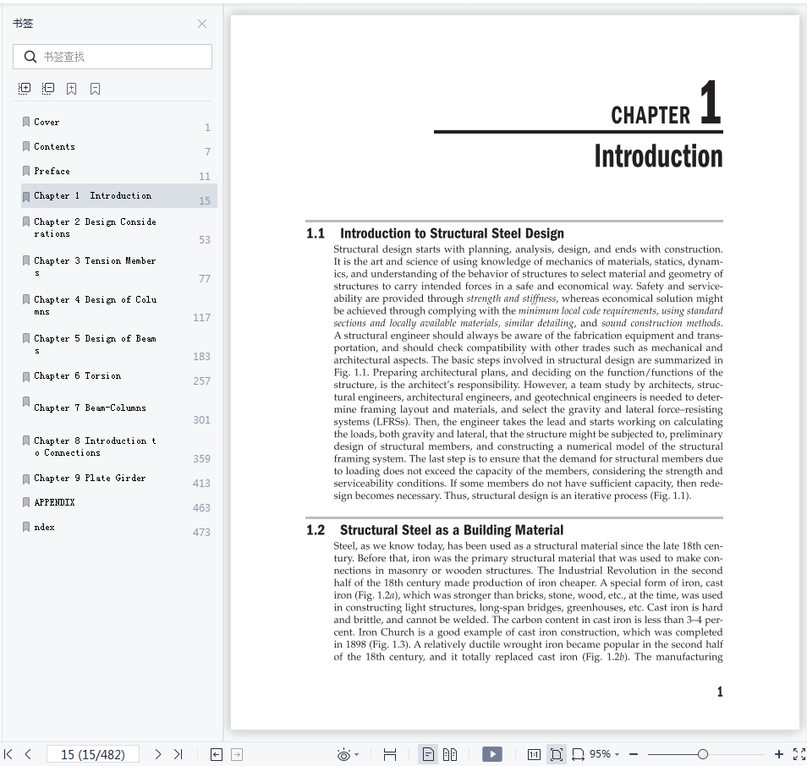Screen dimensions: 807x766
Task: Toggle fit page view
Action: point(557,755)
